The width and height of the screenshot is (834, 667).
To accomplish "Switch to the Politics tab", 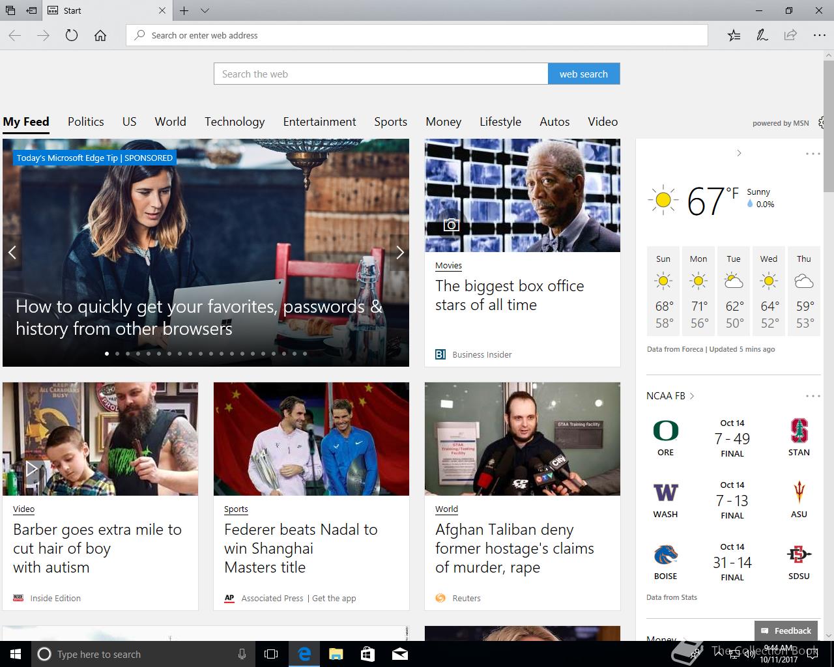I will 86,122.
